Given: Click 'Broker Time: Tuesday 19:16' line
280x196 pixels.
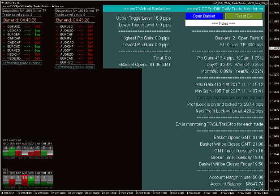Looking at the screenshot, I should [x=237, y=157].
